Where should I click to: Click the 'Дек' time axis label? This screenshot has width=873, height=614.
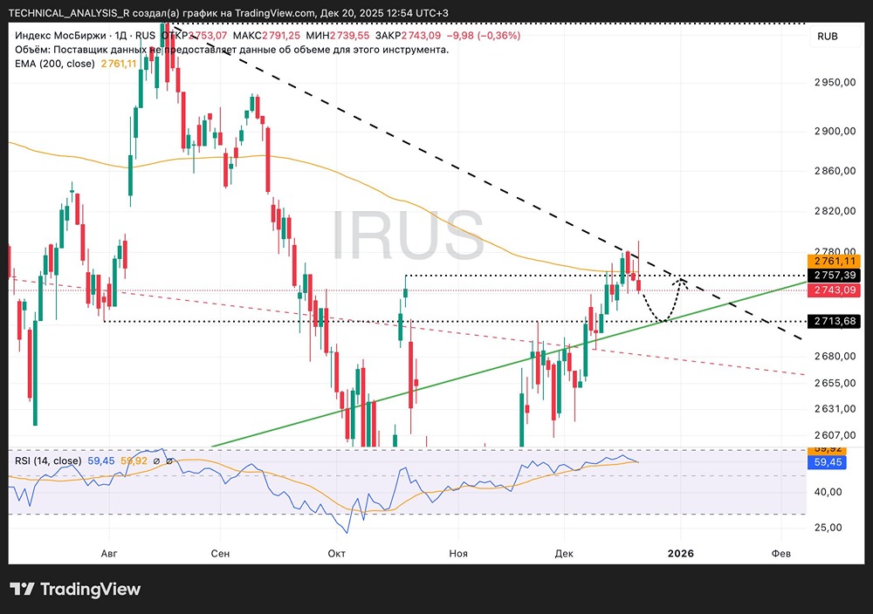[x=564, y=553]
